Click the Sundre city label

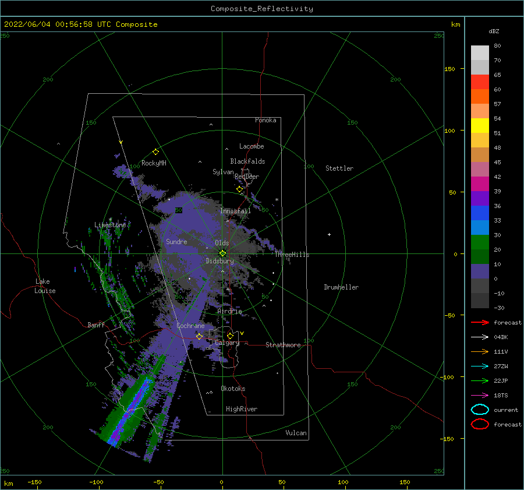pyautogui.click(x=176, y=241)
